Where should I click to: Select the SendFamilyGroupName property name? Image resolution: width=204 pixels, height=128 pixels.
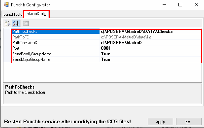pyautogui.click(x=32, y=54)
